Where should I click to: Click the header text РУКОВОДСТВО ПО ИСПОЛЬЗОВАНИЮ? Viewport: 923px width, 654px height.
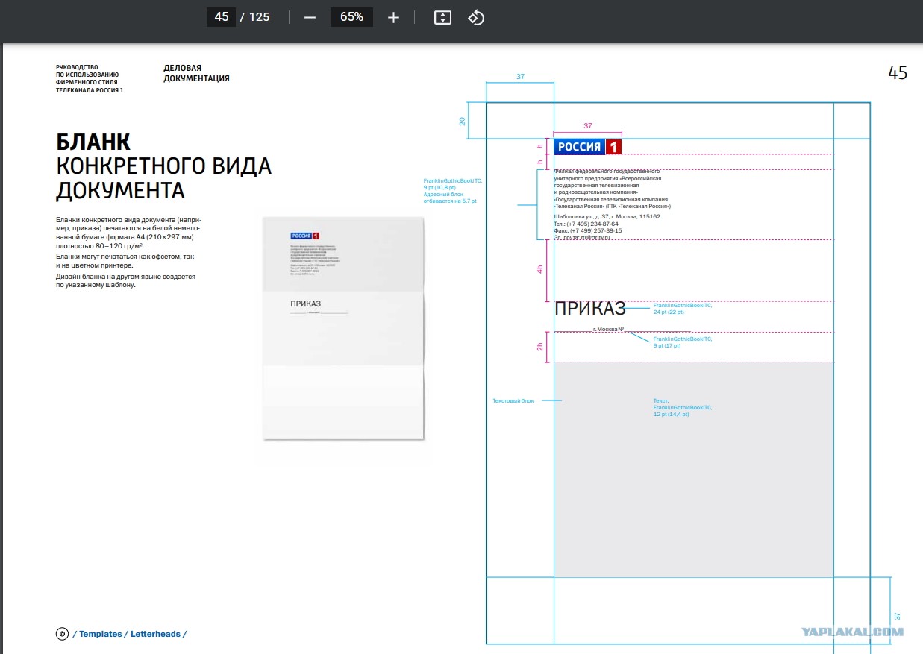point(89,78)
